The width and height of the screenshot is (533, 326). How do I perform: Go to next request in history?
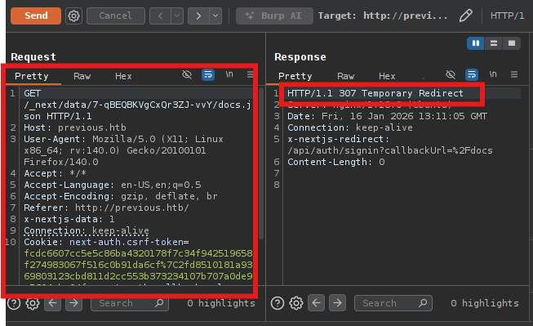pyautogui.click(x=198, y=16)
